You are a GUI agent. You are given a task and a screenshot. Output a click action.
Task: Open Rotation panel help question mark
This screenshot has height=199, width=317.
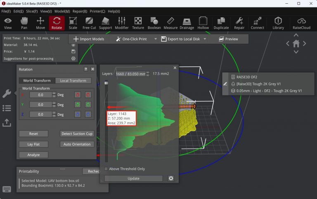[86, 69]
